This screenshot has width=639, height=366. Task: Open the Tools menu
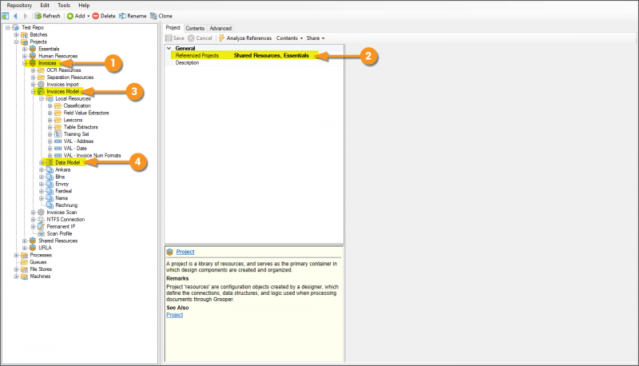tap(64, 6)
